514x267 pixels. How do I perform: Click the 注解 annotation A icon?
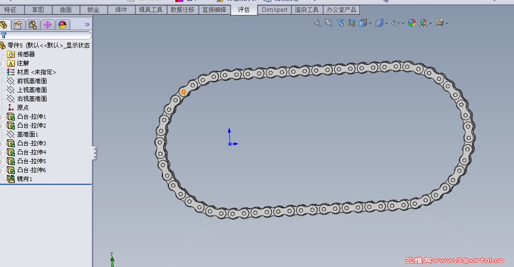11,63
